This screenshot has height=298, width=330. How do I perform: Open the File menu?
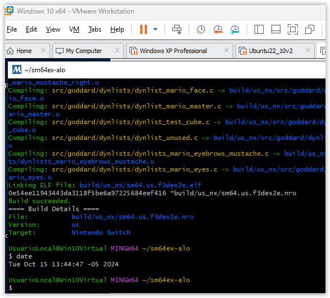12,29
